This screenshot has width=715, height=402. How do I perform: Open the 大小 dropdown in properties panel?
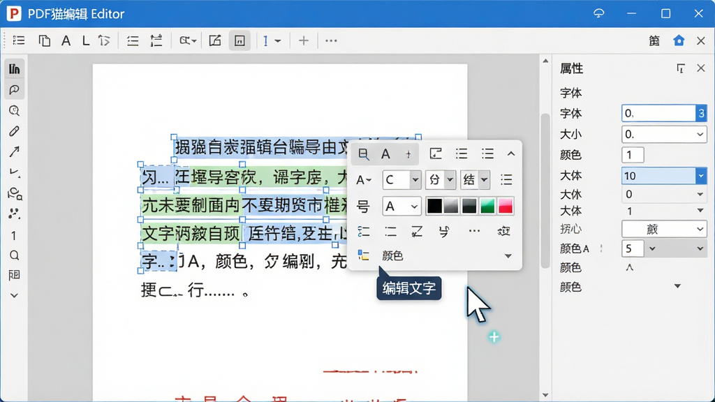(664, 135)
